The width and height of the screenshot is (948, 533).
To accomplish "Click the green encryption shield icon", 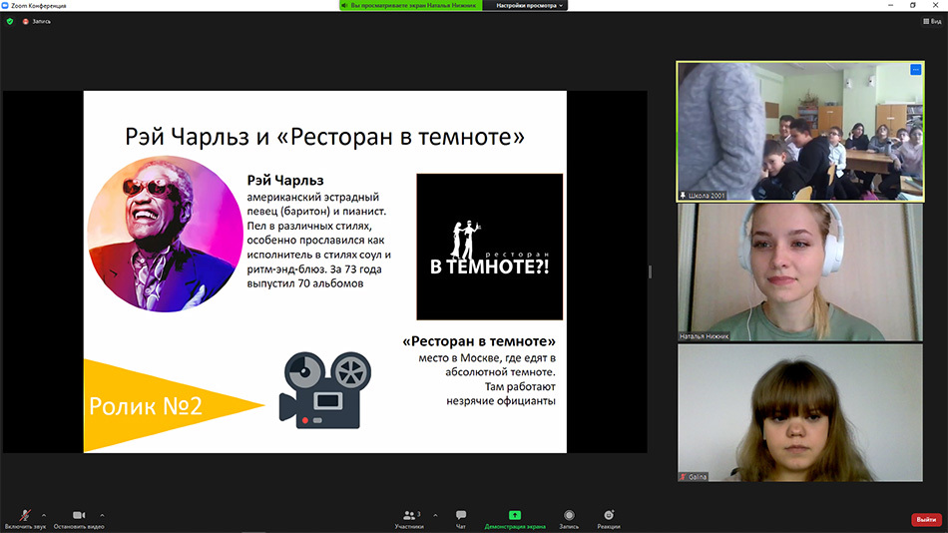I will pos(10,21).
